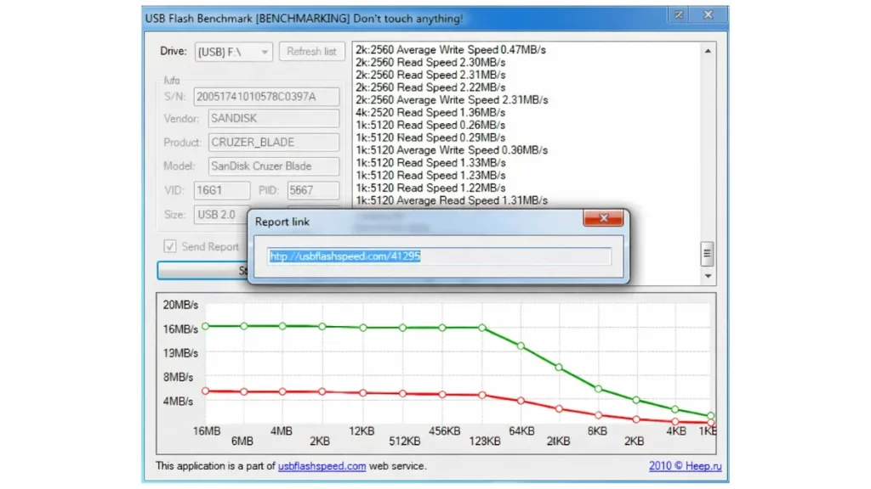The image size is (871, 489).
Task: Click the Product field showing CRUZER_BLADE
Action: 273,142
